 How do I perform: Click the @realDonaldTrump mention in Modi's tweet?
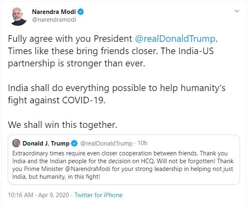(x=175, y=39)
